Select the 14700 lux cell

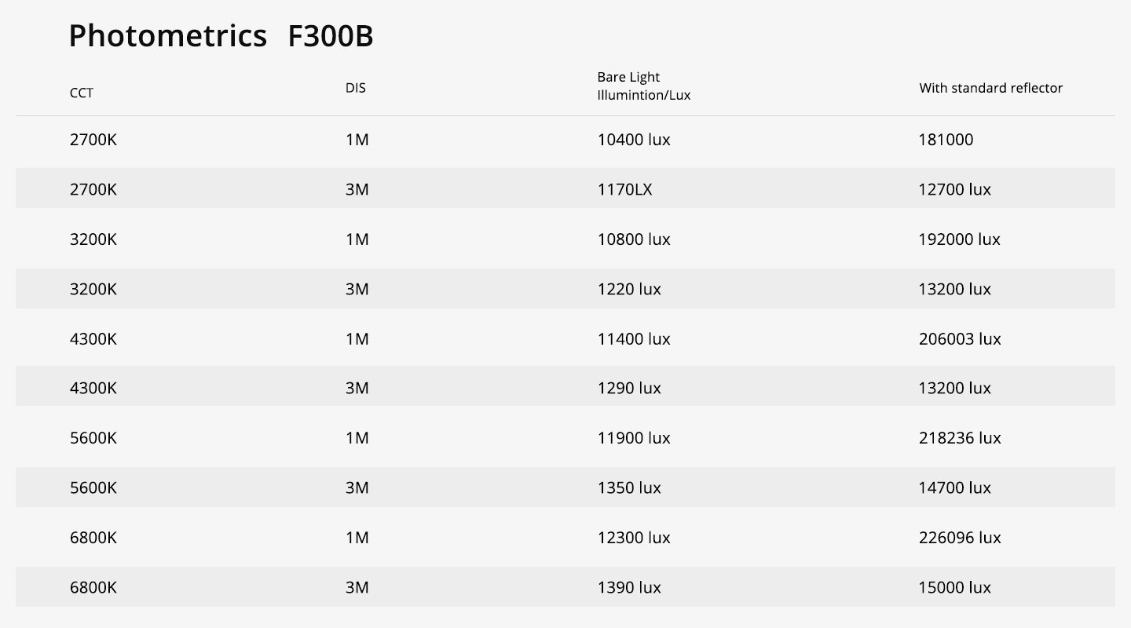click(x=954, y=487)
